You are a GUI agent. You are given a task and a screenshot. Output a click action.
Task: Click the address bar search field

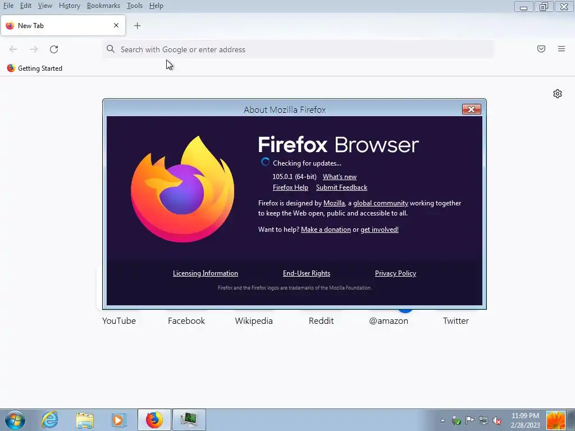pyautogui.click(x=298, y=49)
